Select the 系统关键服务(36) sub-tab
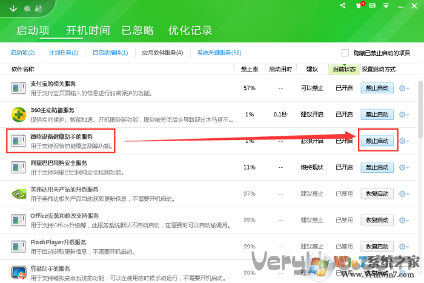This screenshot has width=424, height=283. pos(219,53)
